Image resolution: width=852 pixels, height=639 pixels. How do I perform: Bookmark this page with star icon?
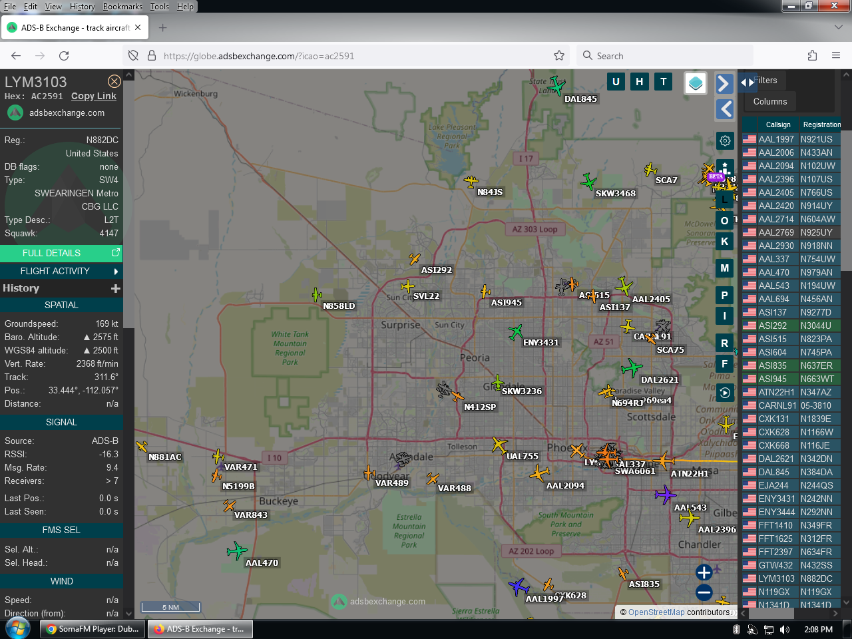(559, 56)
